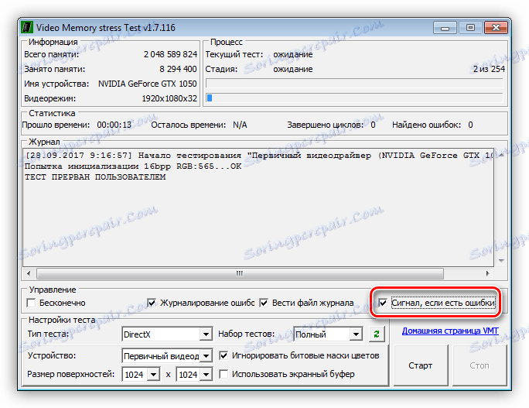The width and height of the screenshot is (529, 408).
Task: Uncheck Игнорировать битовые маски цветов
Action: click(224, 355)
